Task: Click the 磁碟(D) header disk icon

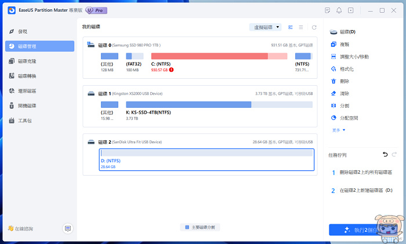Action: [333, 32]
